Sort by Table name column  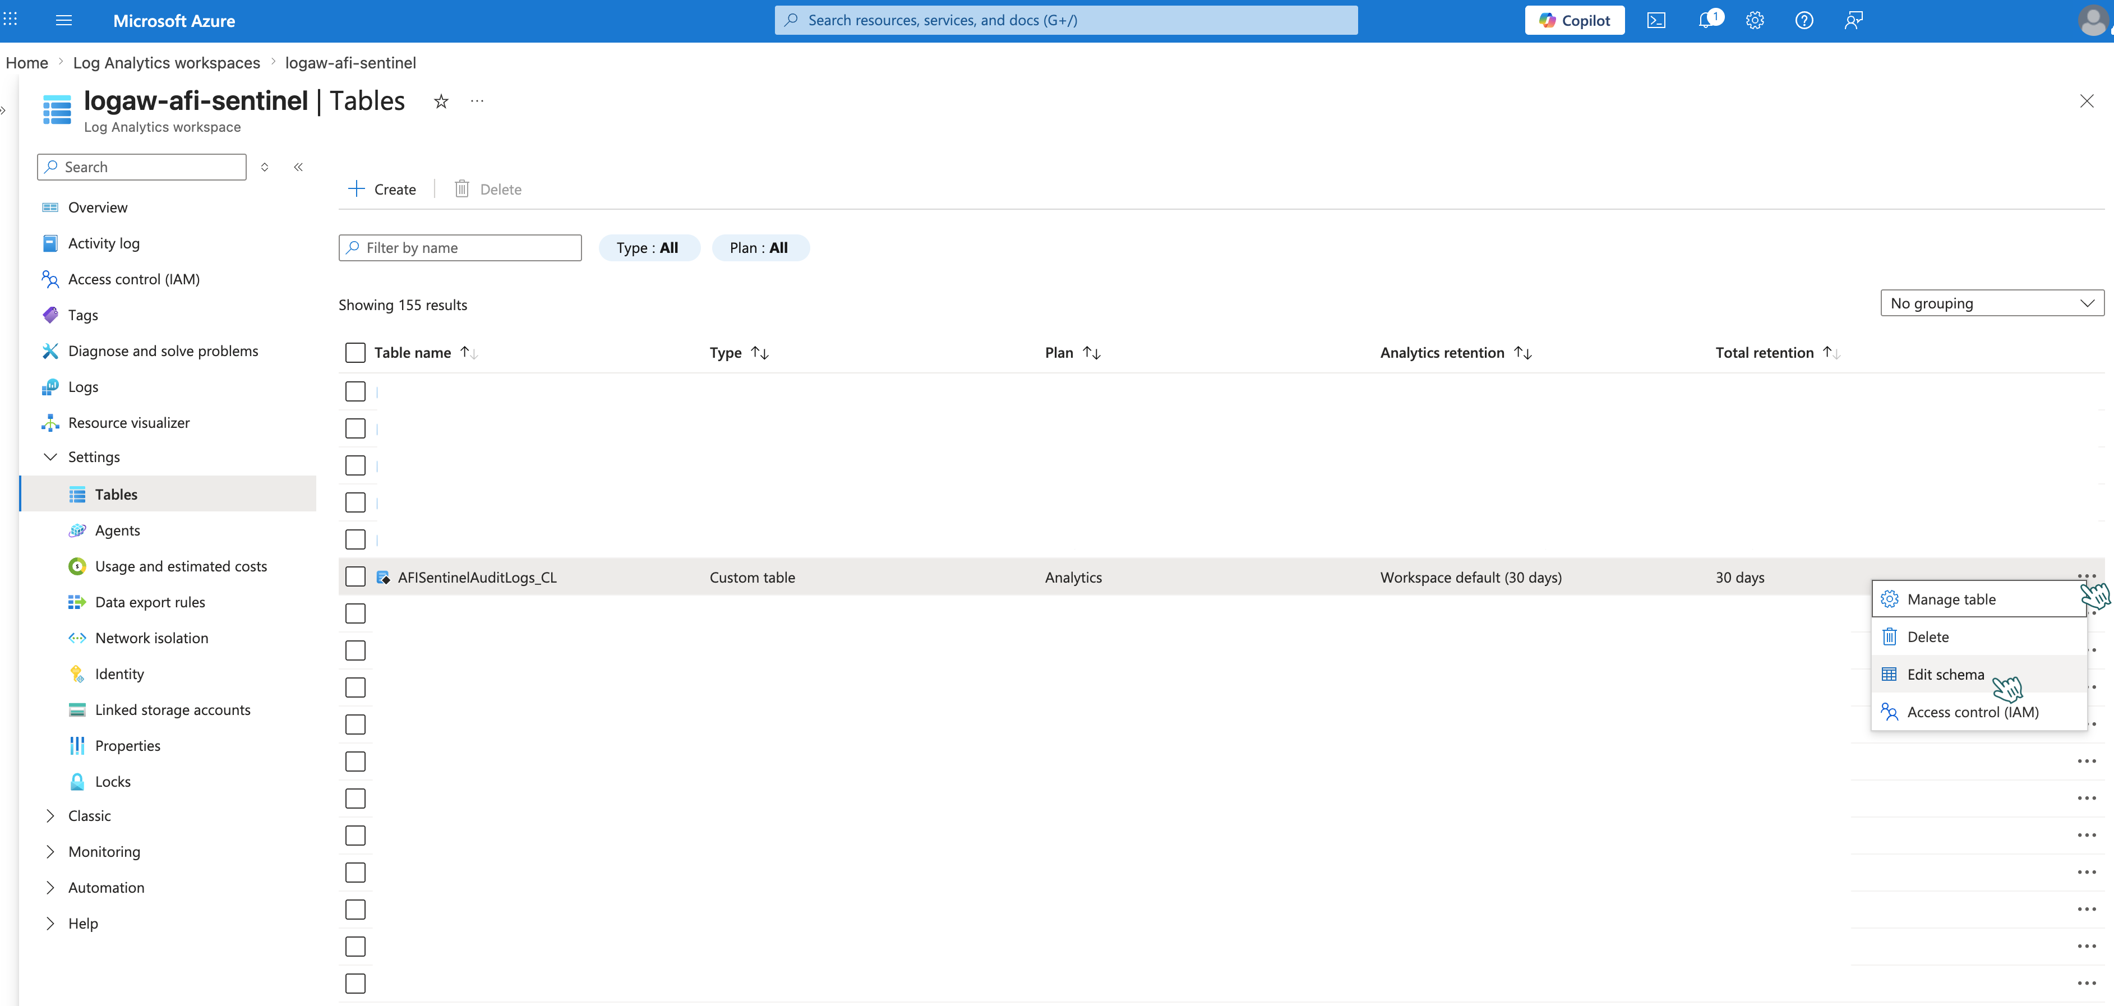(x=469, y=353)
